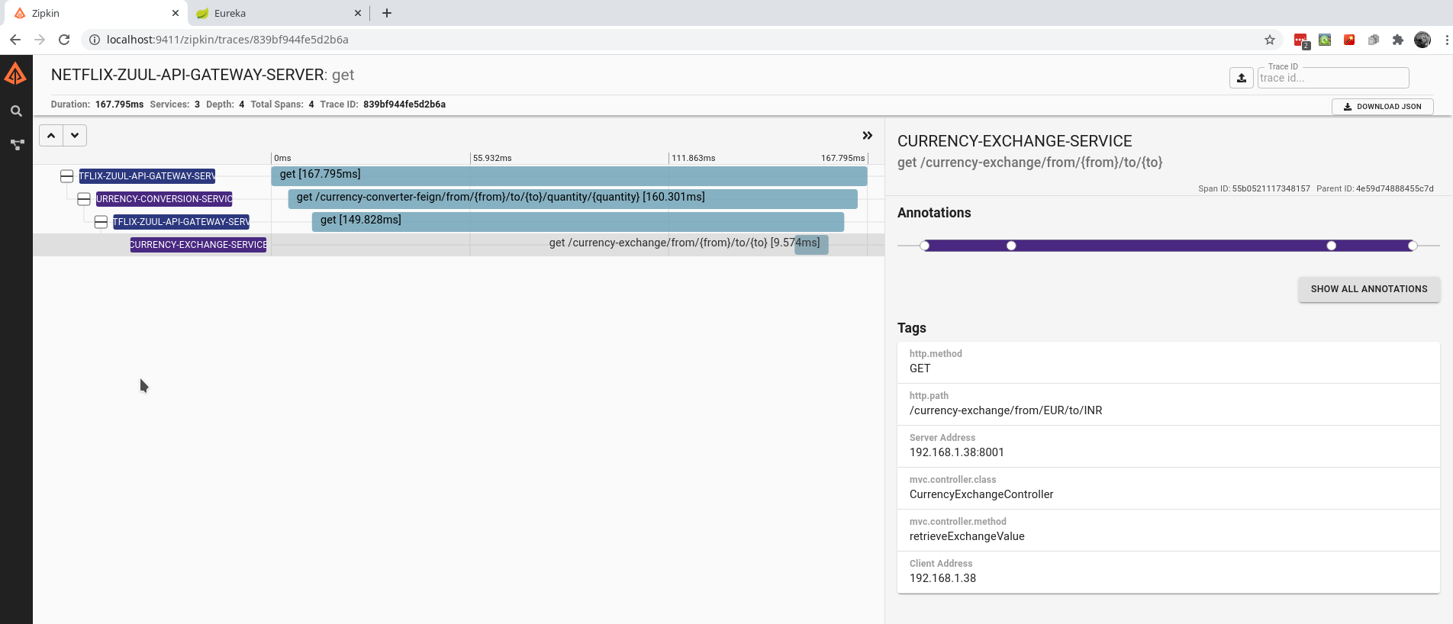The width and height of the screenshot is (1453, 624).
Task: Click the retrieveExchangeValue tag value
Action: coord(967,536)
